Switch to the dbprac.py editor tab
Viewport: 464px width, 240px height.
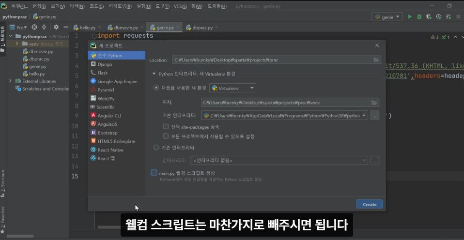point(202,28)
